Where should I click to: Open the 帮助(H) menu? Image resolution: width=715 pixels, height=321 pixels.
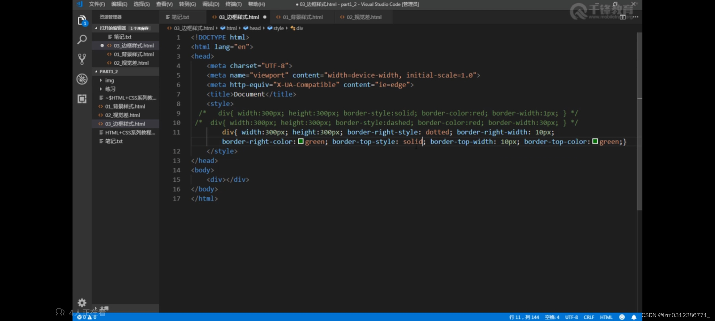click(x=256, y=4)
